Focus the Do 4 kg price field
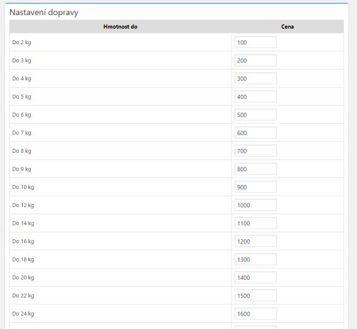 click(x=255, y=78)
